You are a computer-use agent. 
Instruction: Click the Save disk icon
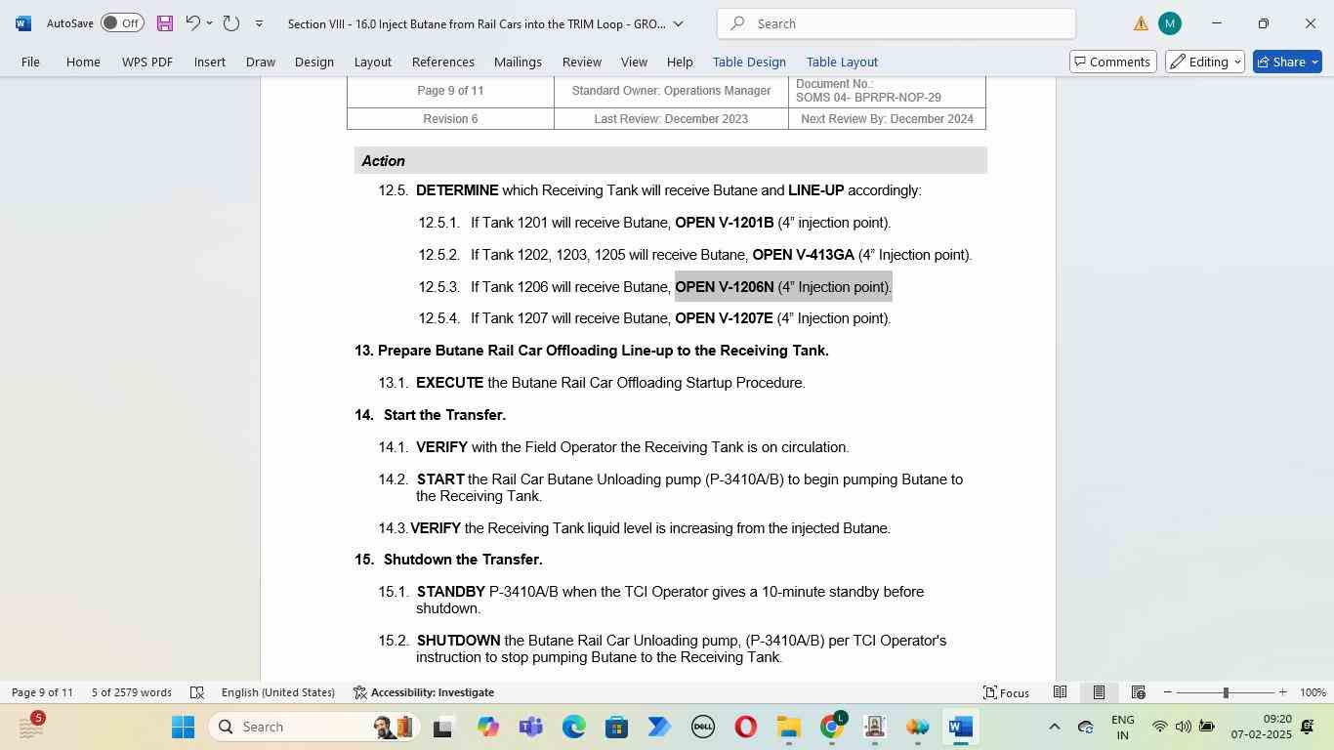(x=164, y=23)
